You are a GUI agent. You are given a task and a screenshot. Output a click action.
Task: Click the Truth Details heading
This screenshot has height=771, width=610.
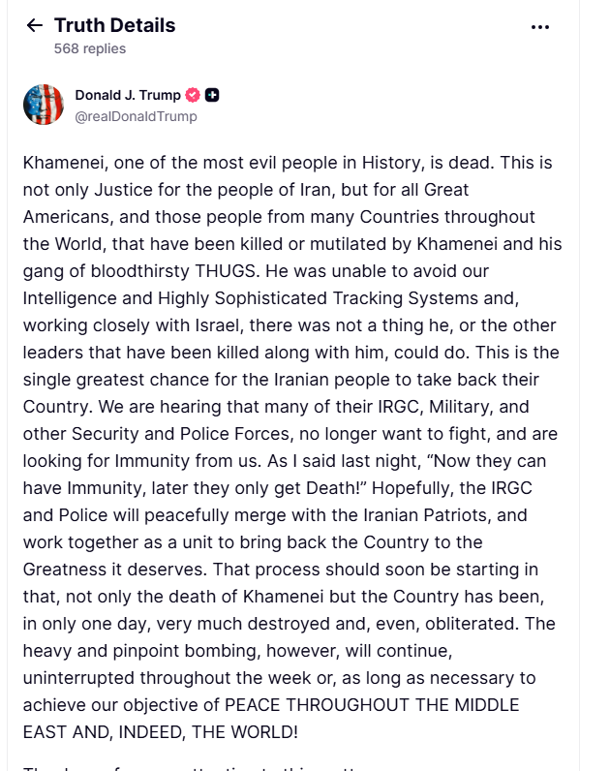[x=114, y=25]
